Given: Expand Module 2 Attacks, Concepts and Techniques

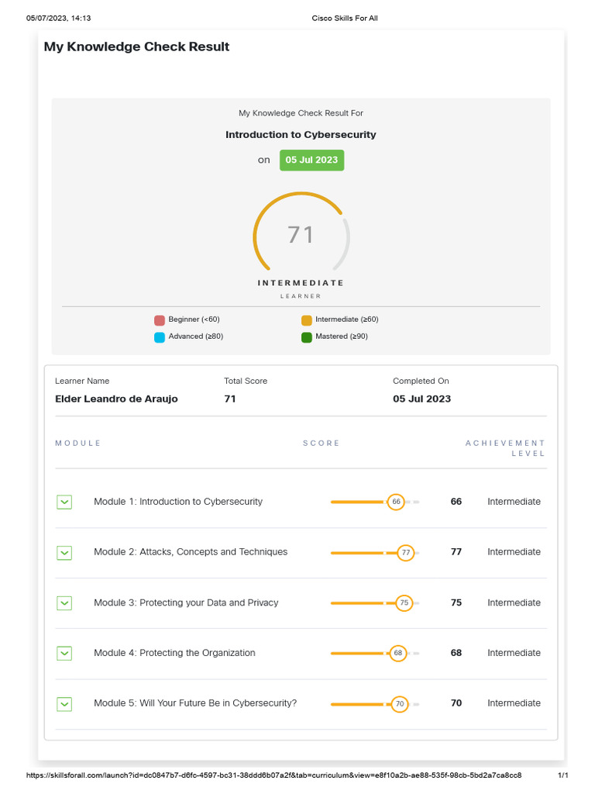Looking at the screenshot, I should (x=64, y=553).
